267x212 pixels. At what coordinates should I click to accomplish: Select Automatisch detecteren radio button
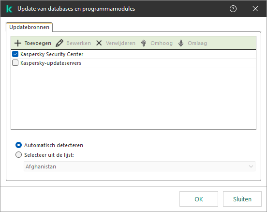pos(18,145)
